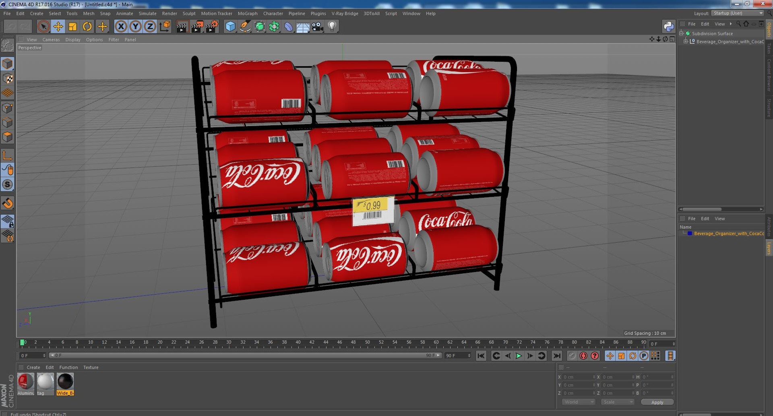This screenshot has height=416, width=773.
Task: Collapse the Subdivision Surface tree item
Action: (x=681, y=33)
